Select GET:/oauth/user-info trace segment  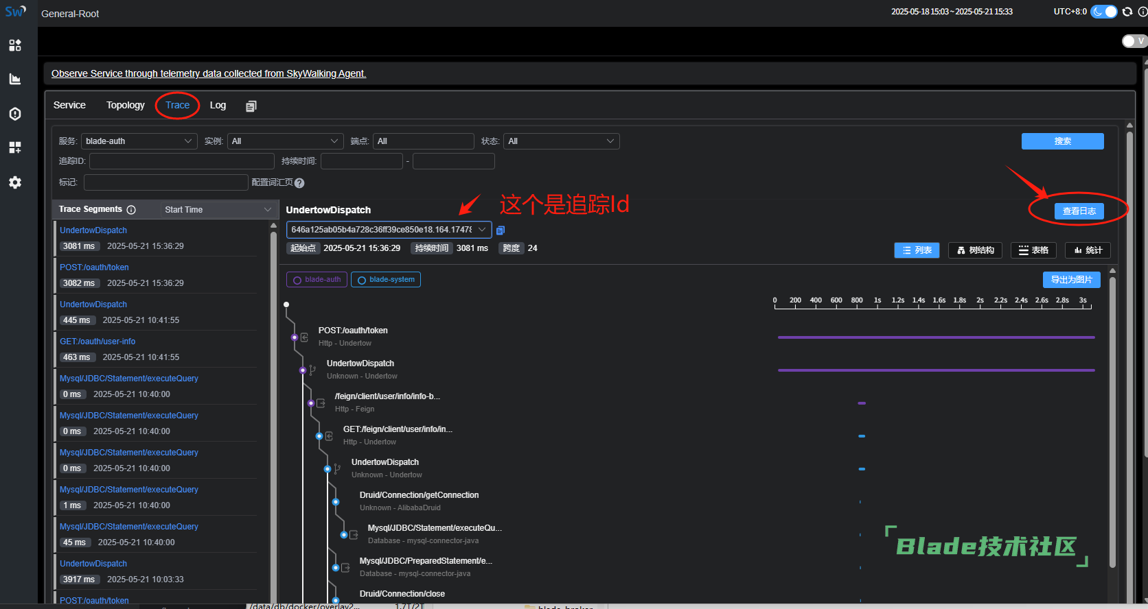(x=156, y=349)
